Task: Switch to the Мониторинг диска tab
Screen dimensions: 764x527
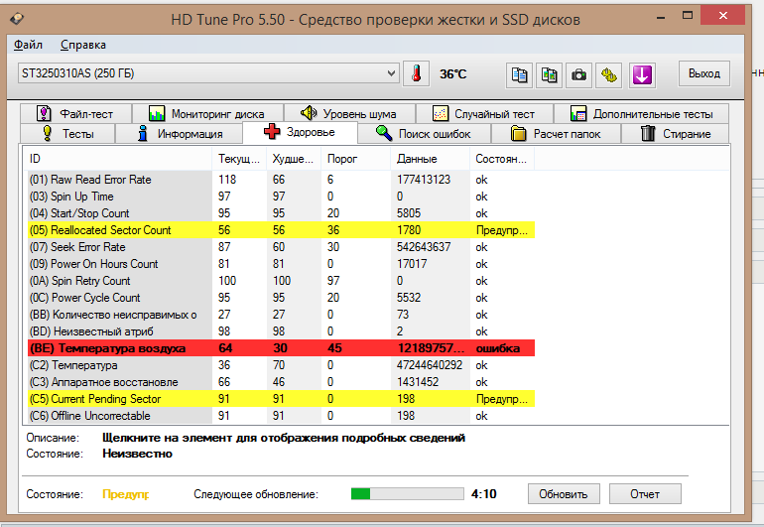Action: (x=207, y=113)
